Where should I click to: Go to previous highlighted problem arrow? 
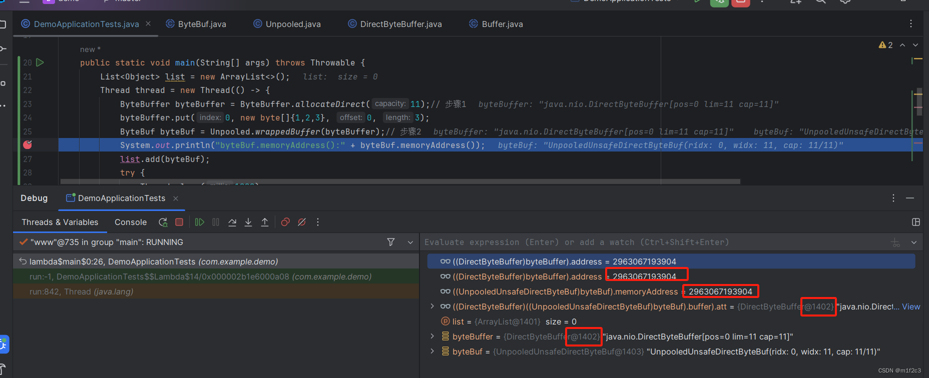[902, 45]
